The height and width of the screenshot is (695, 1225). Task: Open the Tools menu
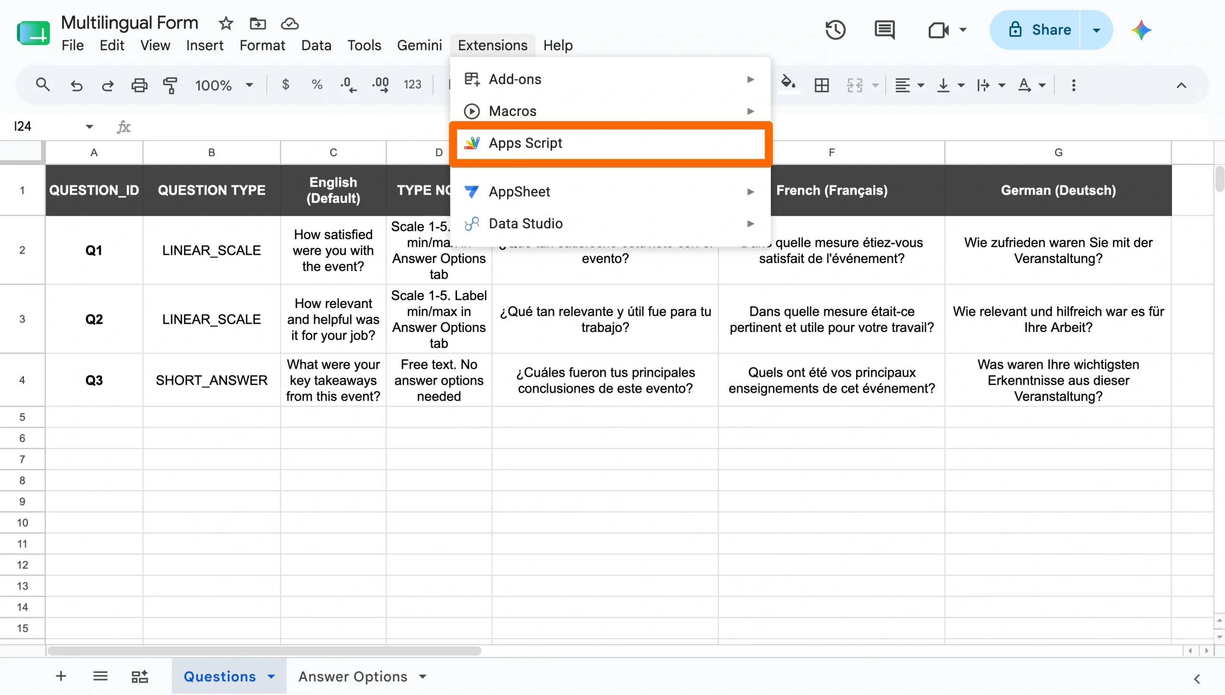pos(364,45)
